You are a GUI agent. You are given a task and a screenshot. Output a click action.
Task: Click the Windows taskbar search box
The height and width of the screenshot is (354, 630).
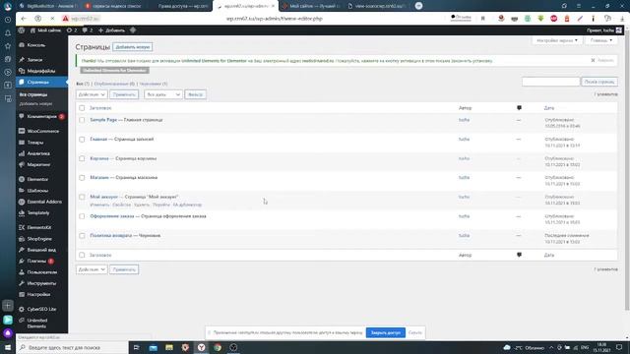[72, 347]
